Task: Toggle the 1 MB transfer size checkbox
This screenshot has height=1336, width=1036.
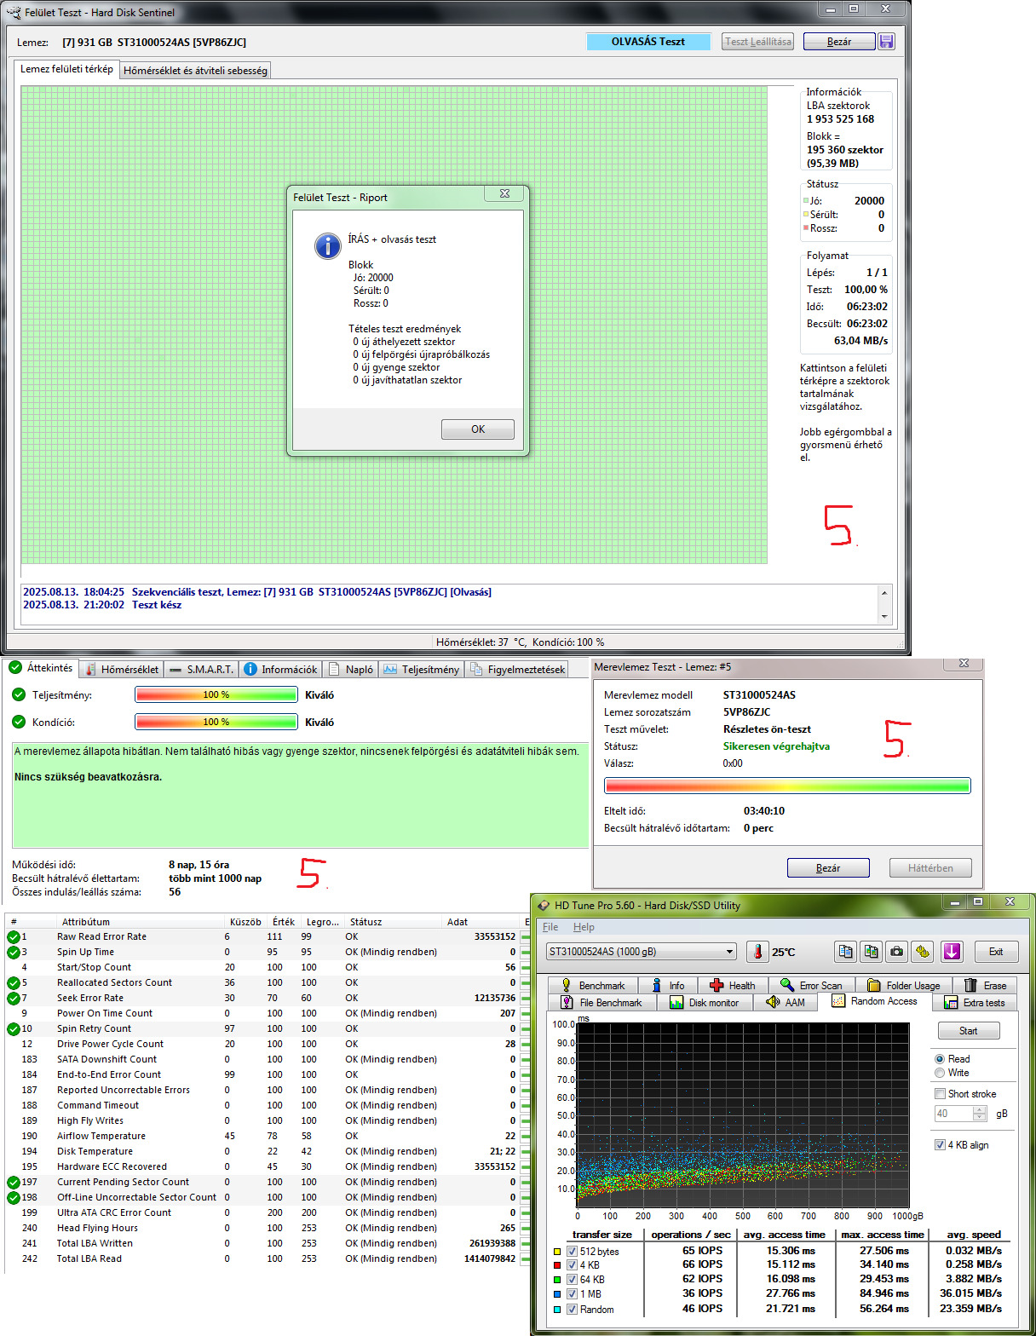Action: (x=573, y=1294)
